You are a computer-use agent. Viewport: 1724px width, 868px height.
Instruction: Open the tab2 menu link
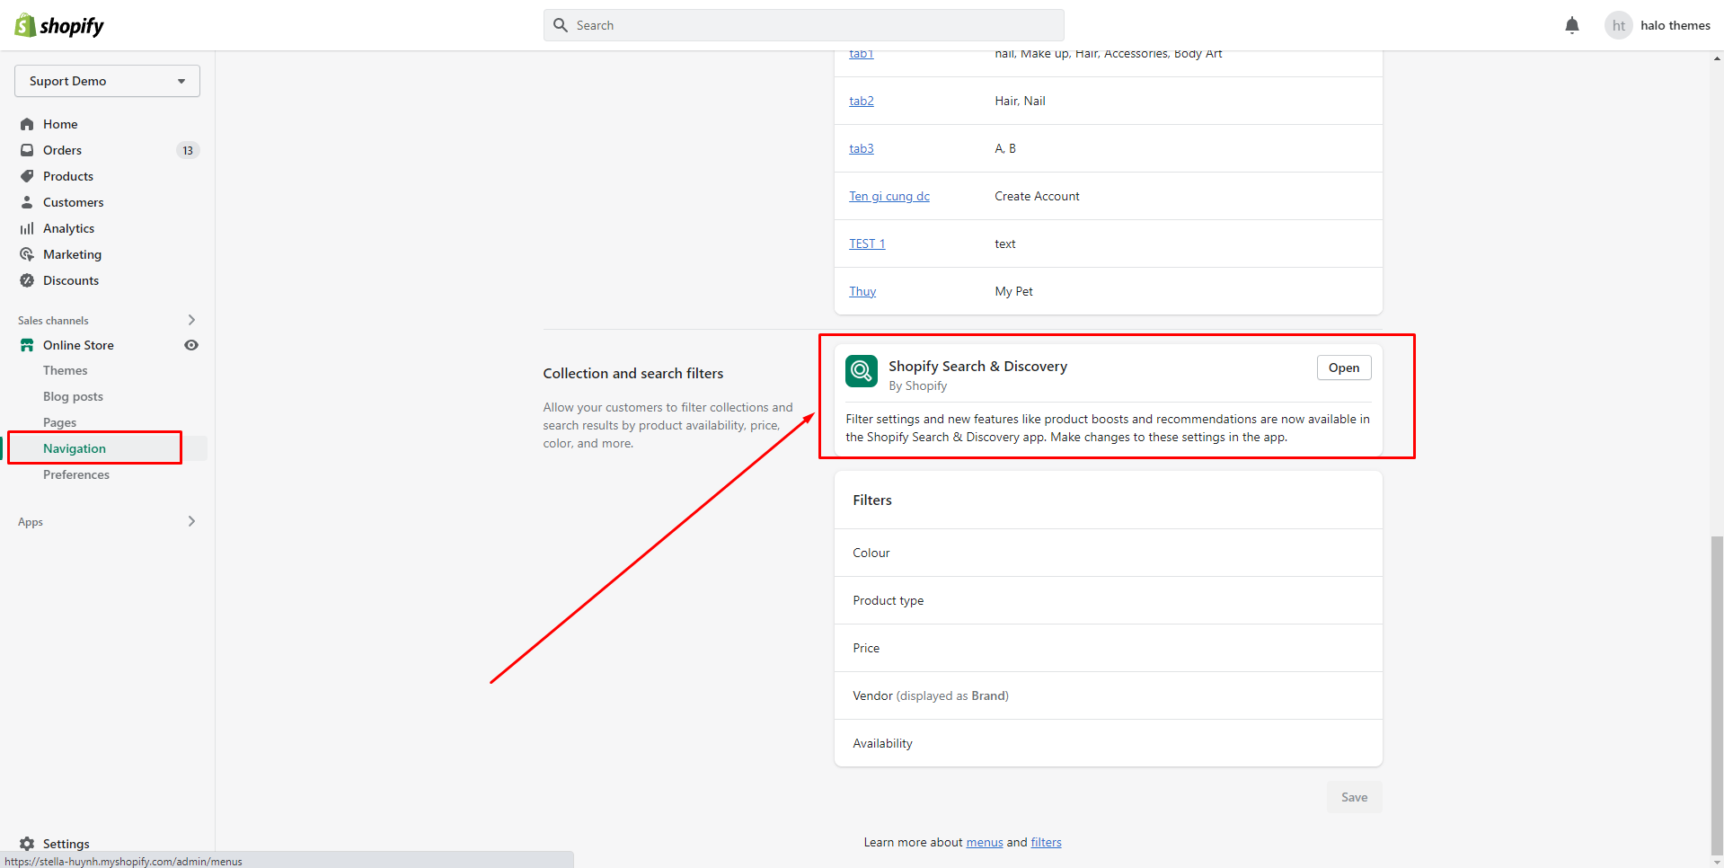(x=861, y=101)
